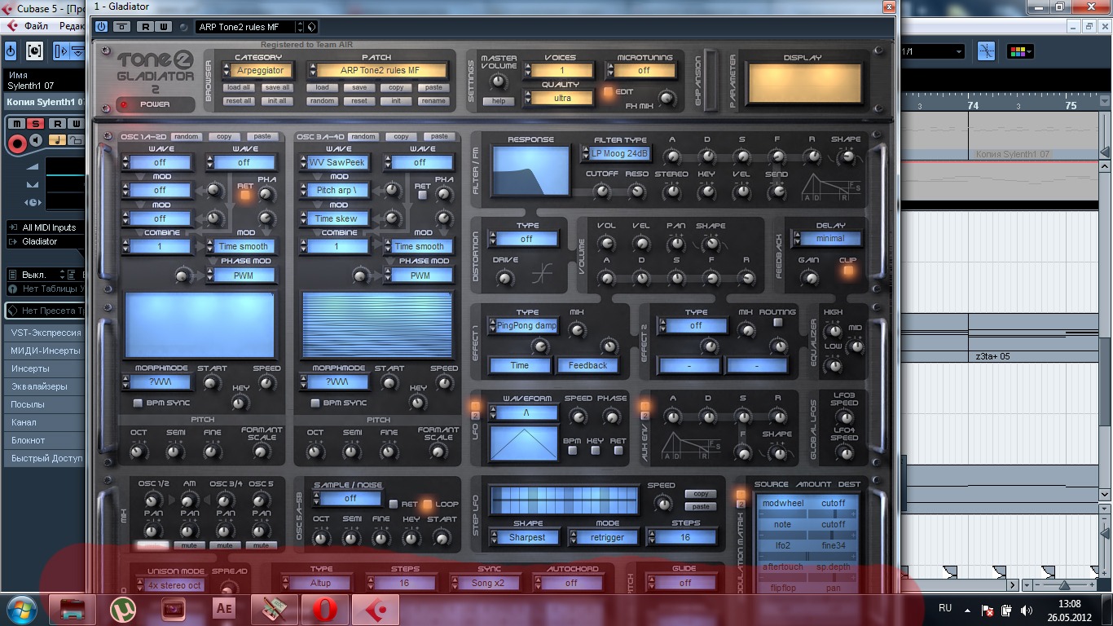Viewport: 1113px width, 626px height.
Task: Click the Delay Gain knob
Action: (809, 277)
